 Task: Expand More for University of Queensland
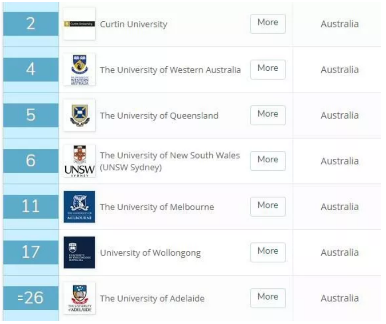[268, 115]
